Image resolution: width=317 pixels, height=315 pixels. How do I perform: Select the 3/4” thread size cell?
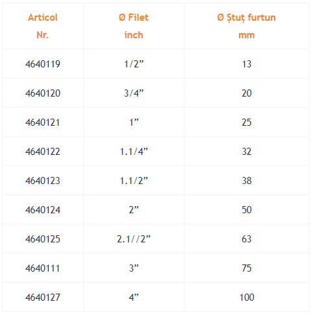click(134, 93)
